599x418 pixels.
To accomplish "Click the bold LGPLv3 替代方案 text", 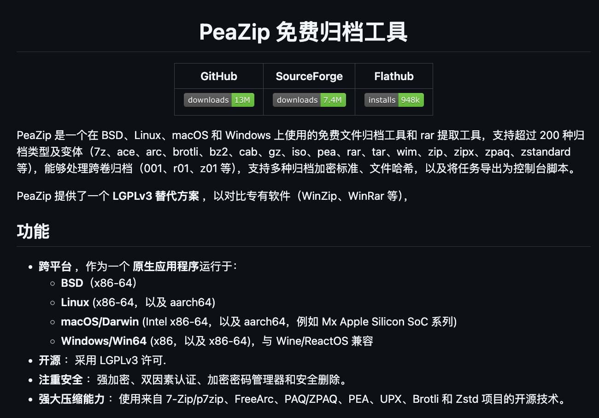I will 156,196.
